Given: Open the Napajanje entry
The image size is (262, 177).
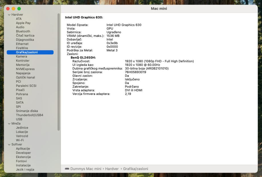Looking at the screenshot, I should point(23,73).
